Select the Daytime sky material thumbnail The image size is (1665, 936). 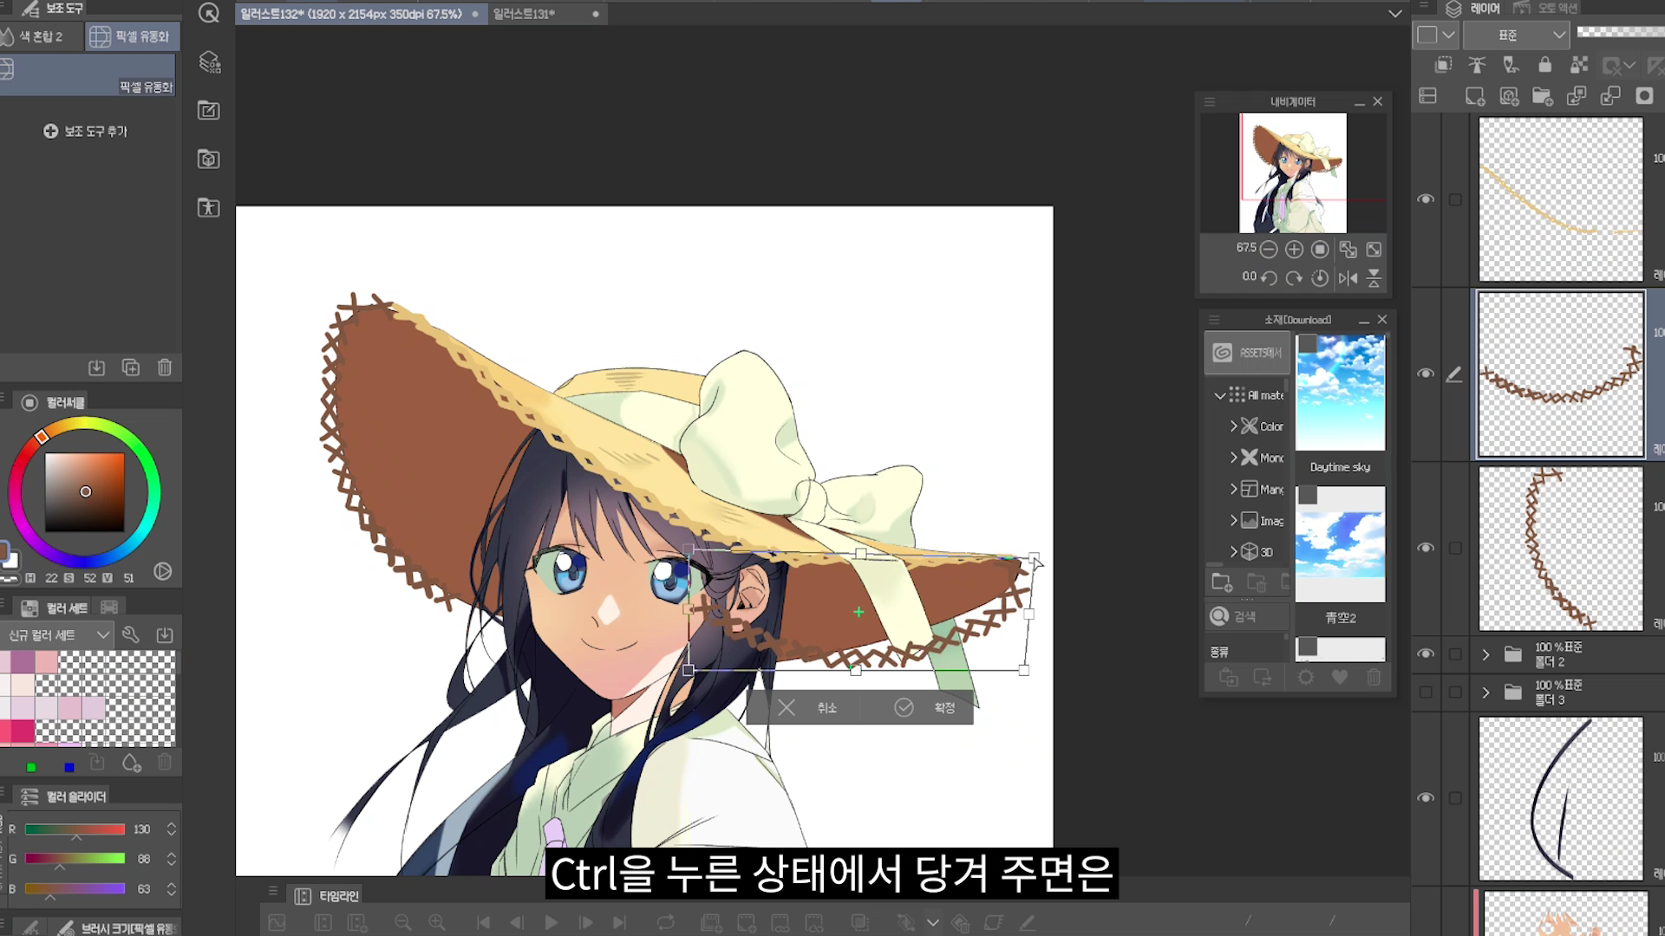(x=1340, y=393)
